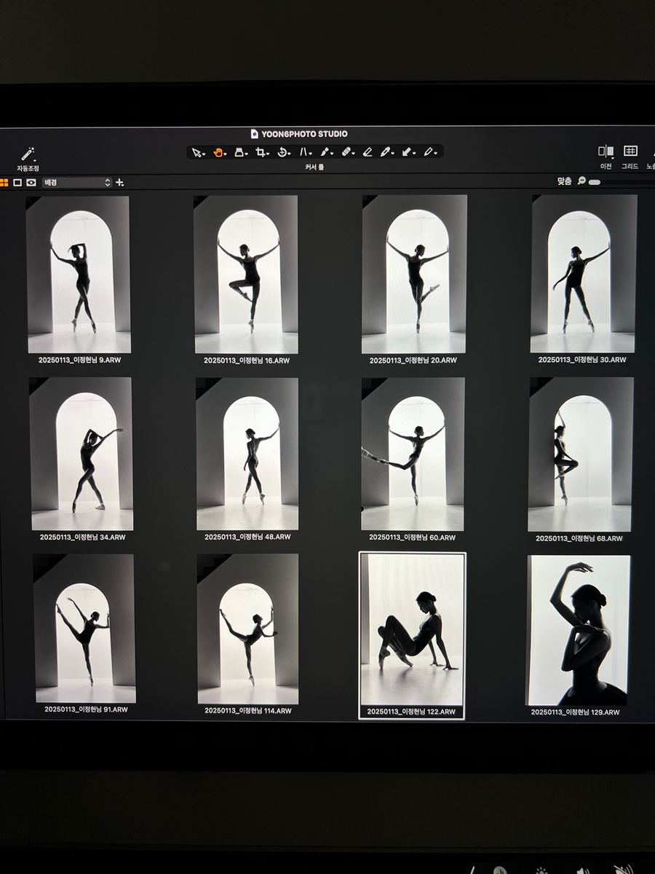Toggle the 그리드 grid overlay

(x=630, y=151)
